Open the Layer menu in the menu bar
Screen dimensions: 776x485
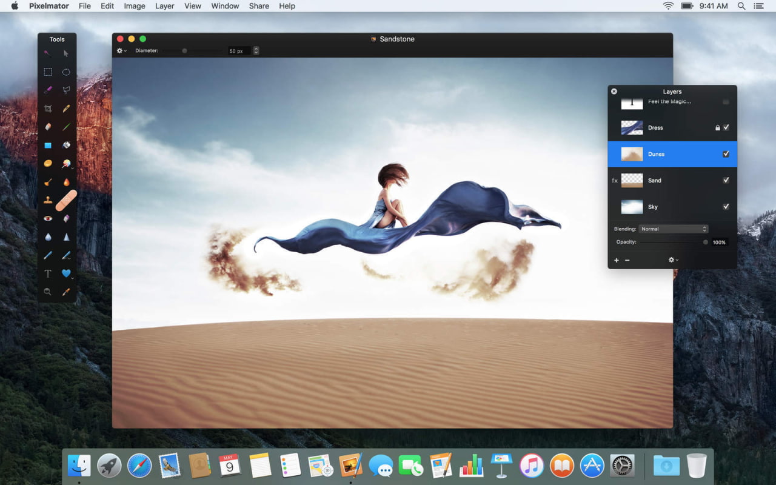pyautogui.click(x=164, y=6)
